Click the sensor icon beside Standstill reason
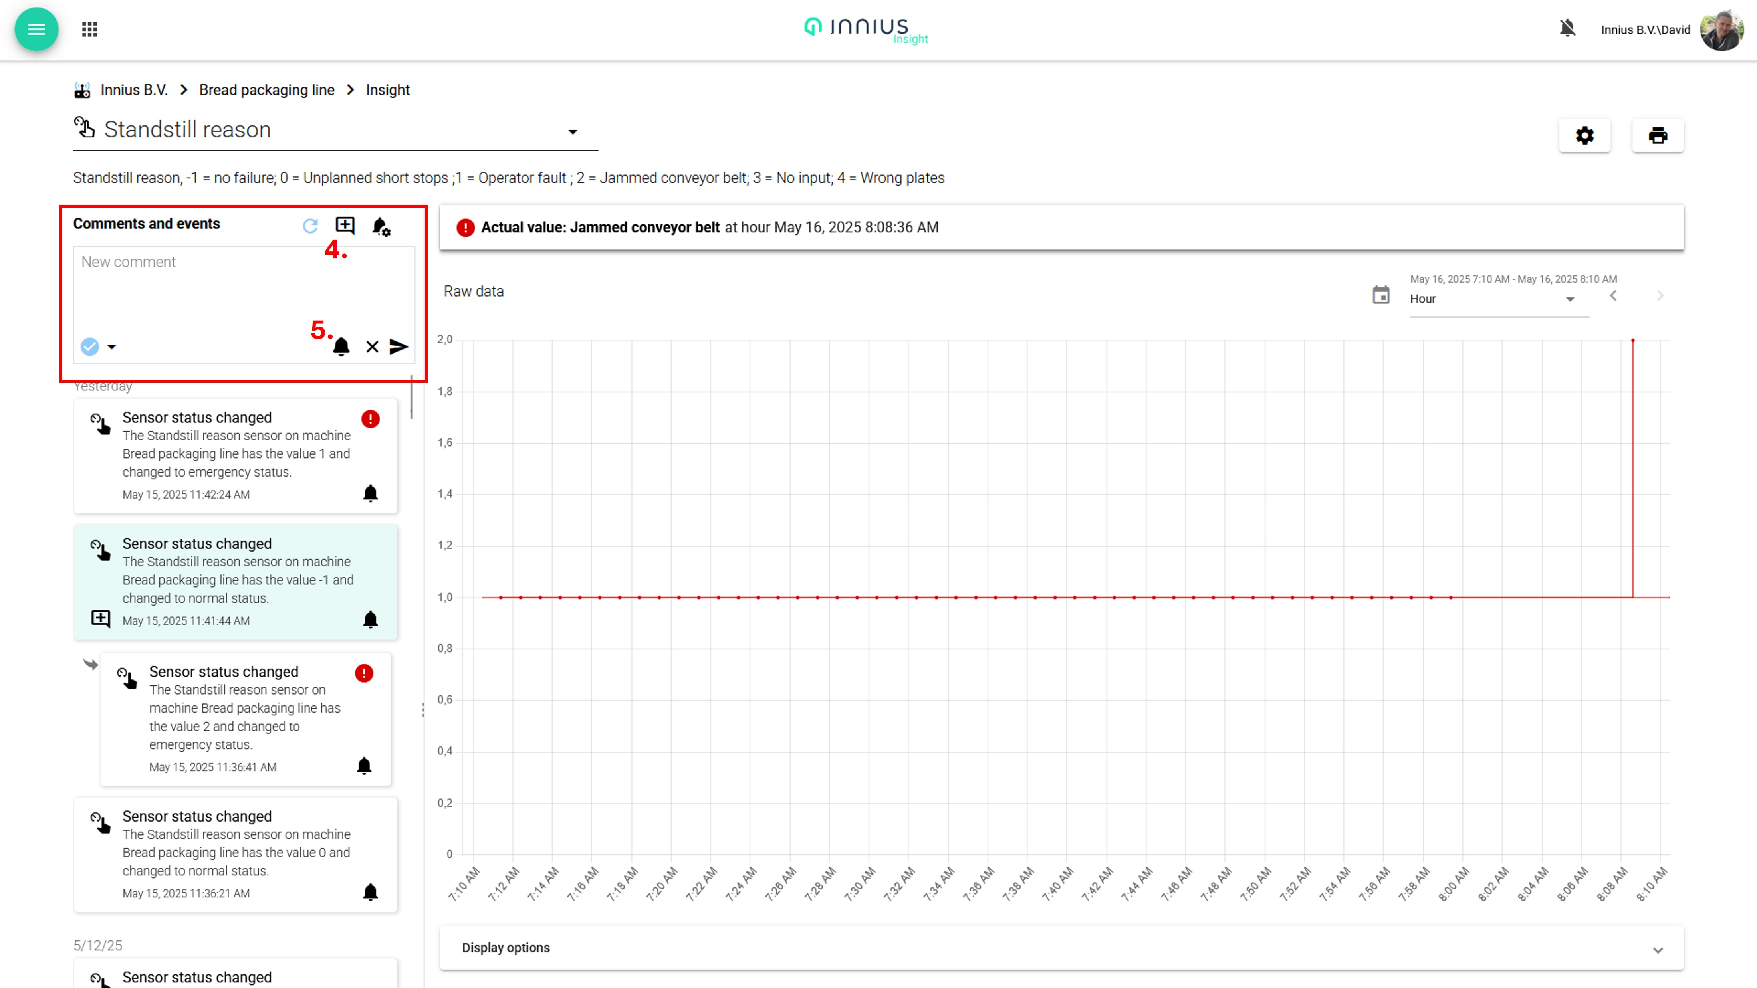The width and height of the screenshot is (1757, 988). pyautogui.click(x=85, y=127)
